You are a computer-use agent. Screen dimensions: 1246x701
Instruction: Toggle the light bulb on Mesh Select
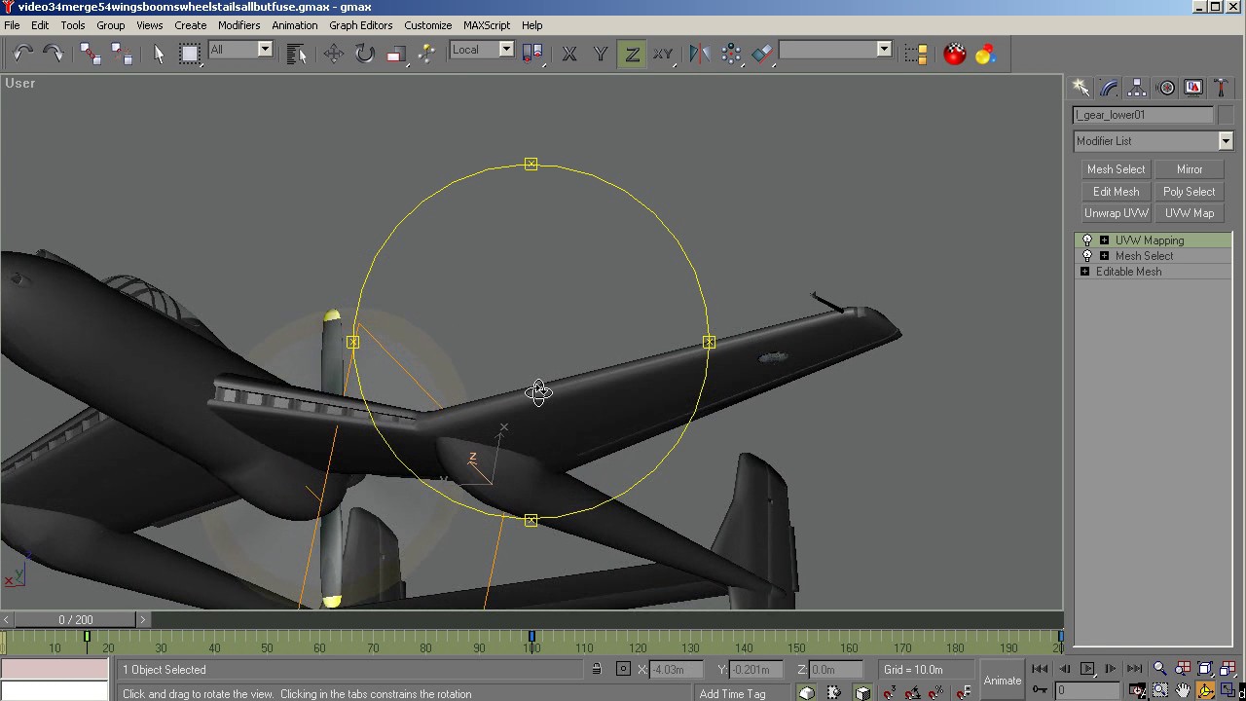[1087, 256]
